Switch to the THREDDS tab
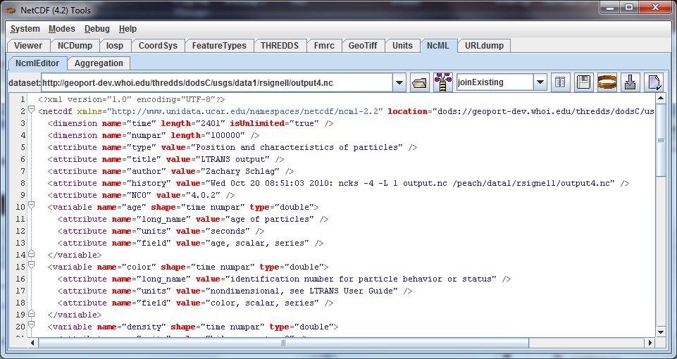The image size is (677, 359). click(279, 46)
